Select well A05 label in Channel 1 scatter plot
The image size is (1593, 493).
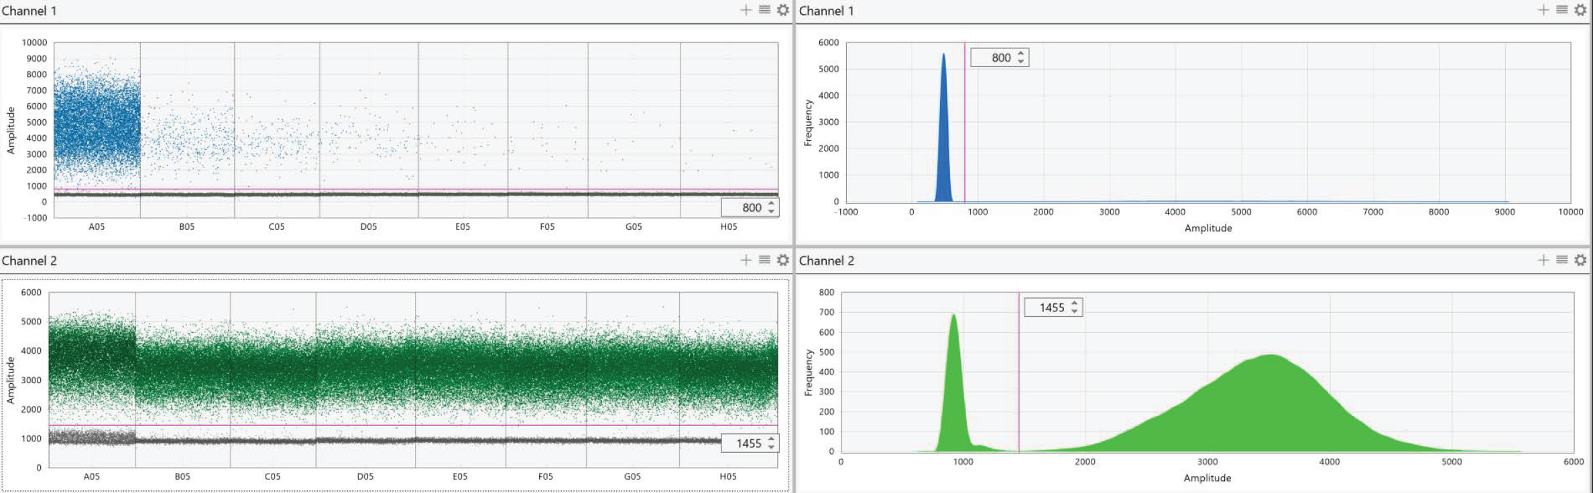(x=97, y=226)
